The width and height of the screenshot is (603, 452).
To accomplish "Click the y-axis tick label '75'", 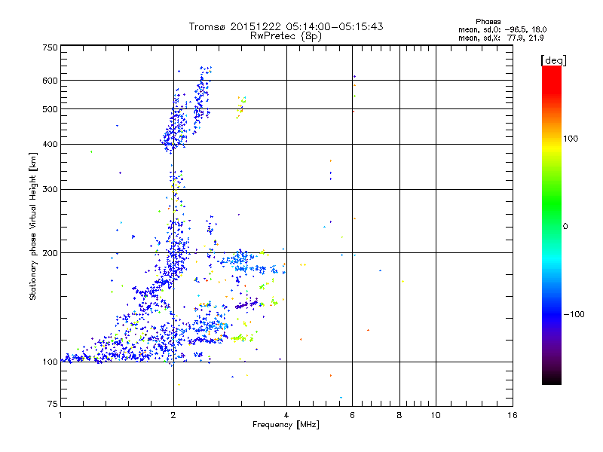I will (53, 404).
